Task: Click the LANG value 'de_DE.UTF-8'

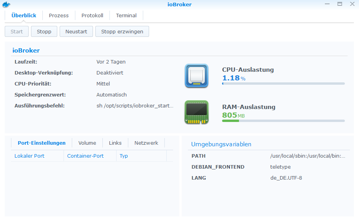Action: pyautogui.click(x=286, y=178)
